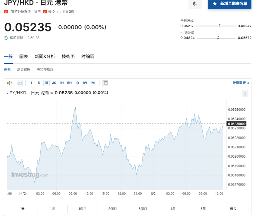Select the area chart type icon

coord(19,82)
